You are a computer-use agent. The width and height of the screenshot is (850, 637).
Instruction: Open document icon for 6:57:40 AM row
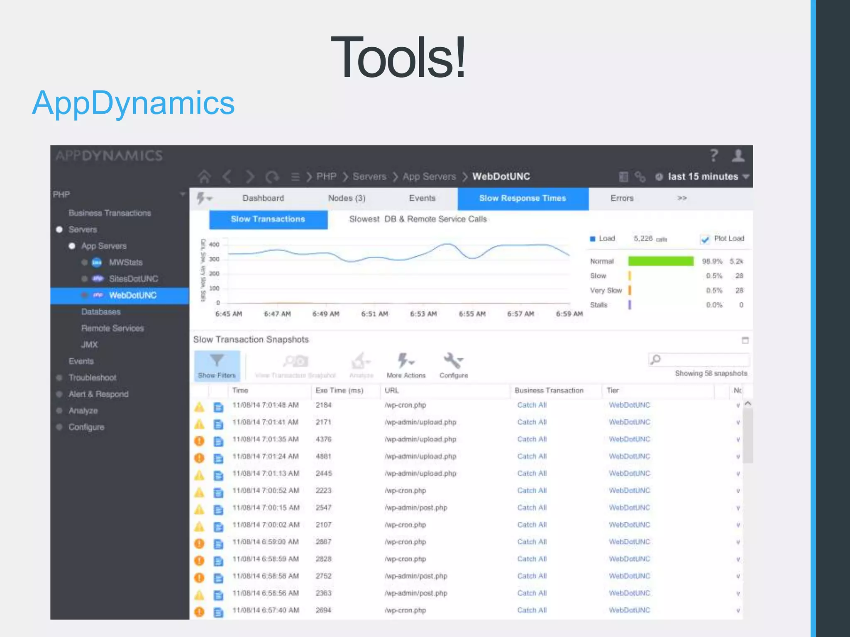point(218,613)
